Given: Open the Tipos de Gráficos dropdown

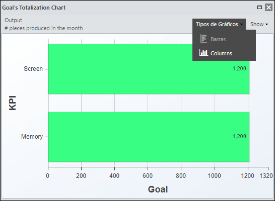Looking at the screenshot, I should tap(219, 24).
